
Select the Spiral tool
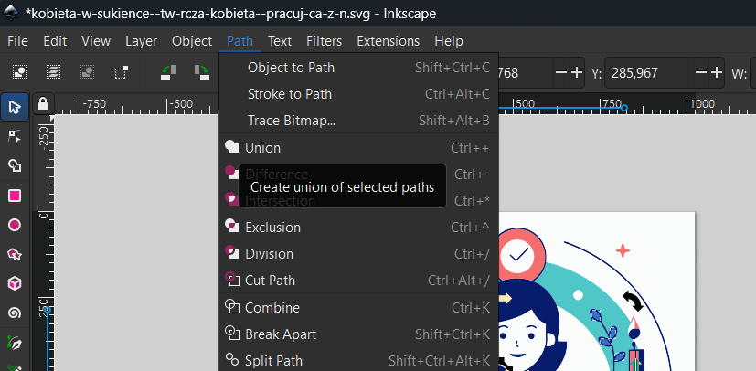pyautogui.click(x=15, y=313)
